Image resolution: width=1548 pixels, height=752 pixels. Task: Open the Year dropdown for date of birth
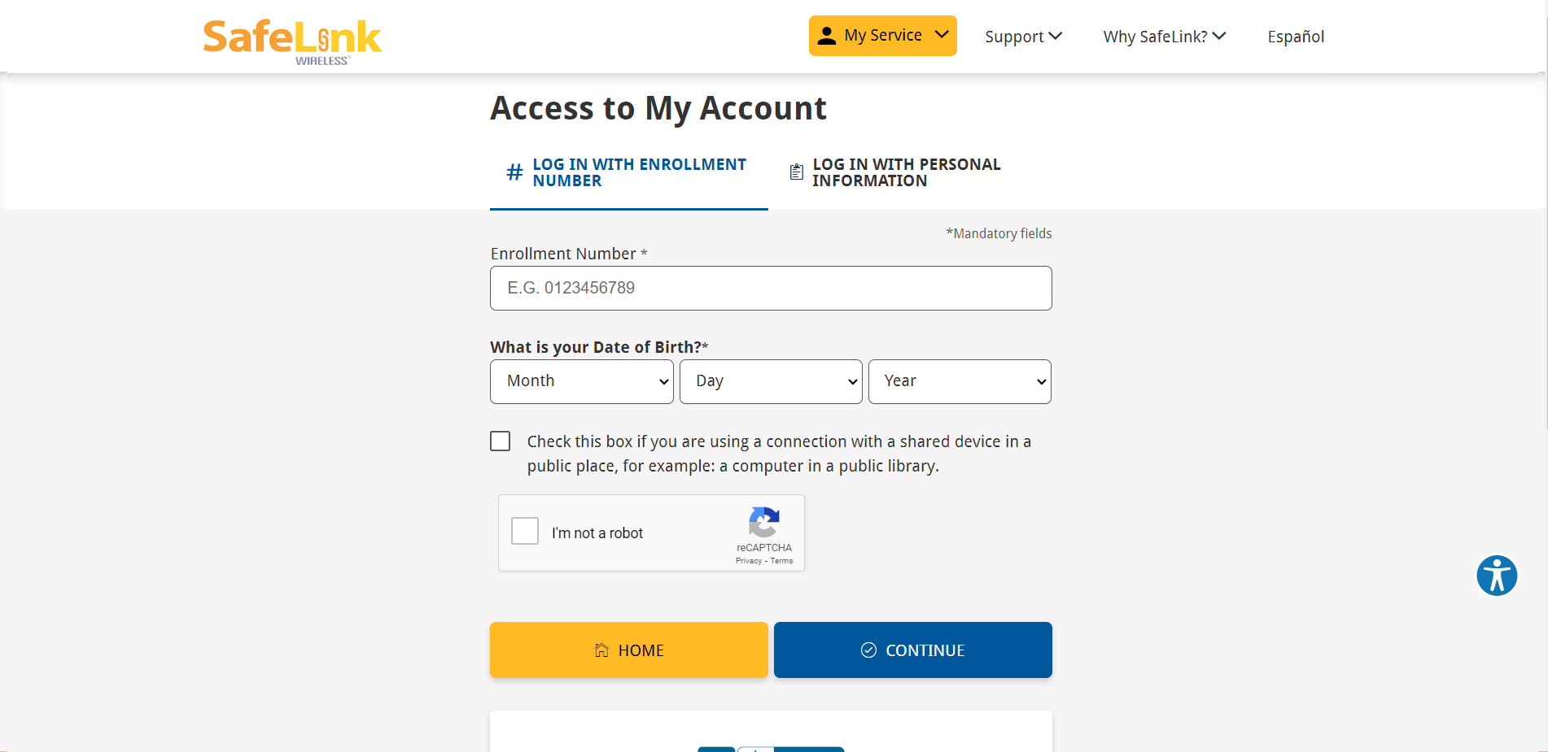[x=960, y=381]
